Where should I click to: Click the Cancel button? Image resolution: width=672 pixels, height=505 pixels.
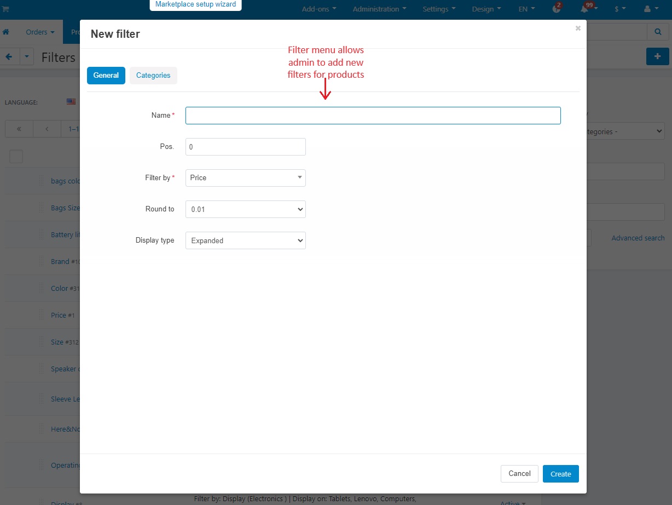pos(520,474)
